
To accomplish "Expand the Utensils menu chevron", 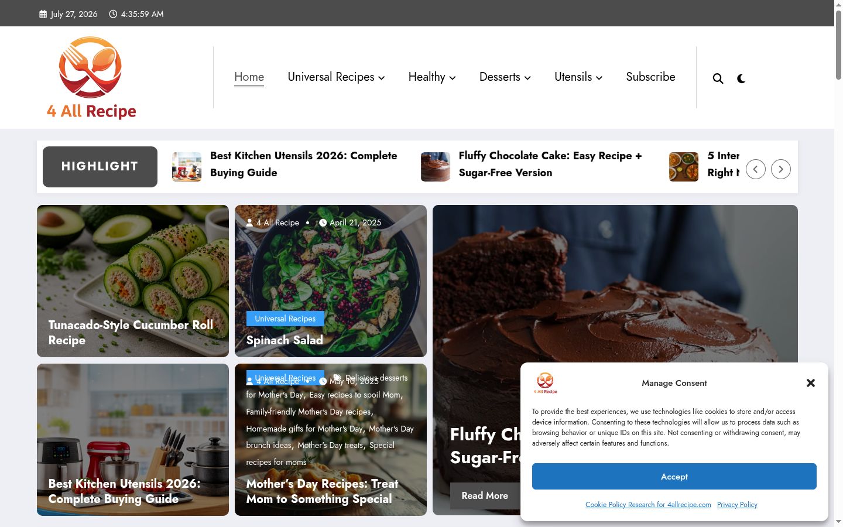I will (x=599, y=78).
